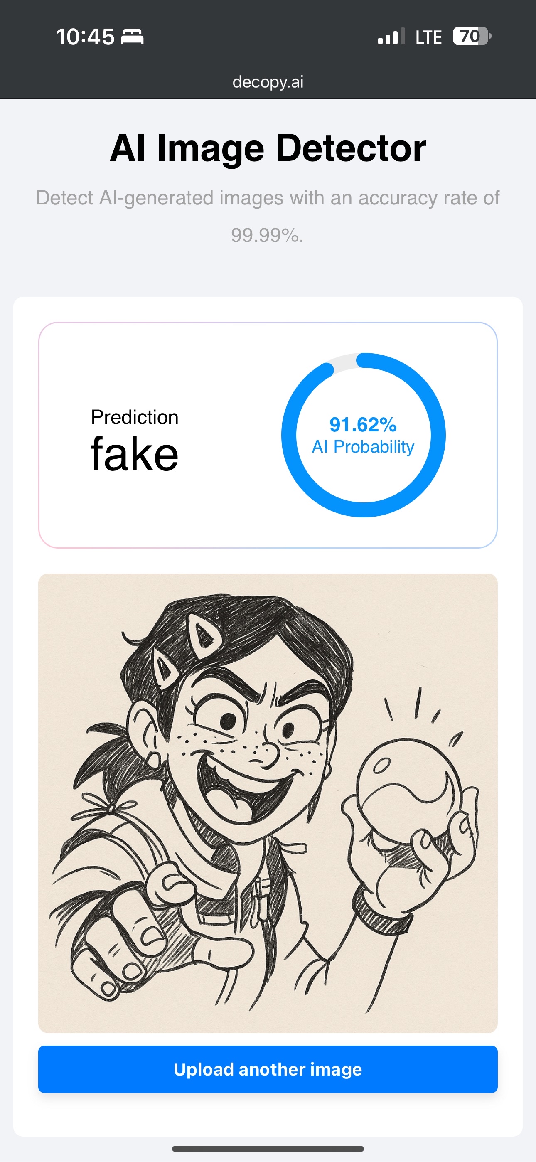Screen dimensions: 536x1162
Task: Tap the decopy.ai address bar
Action: coord(268,82)
